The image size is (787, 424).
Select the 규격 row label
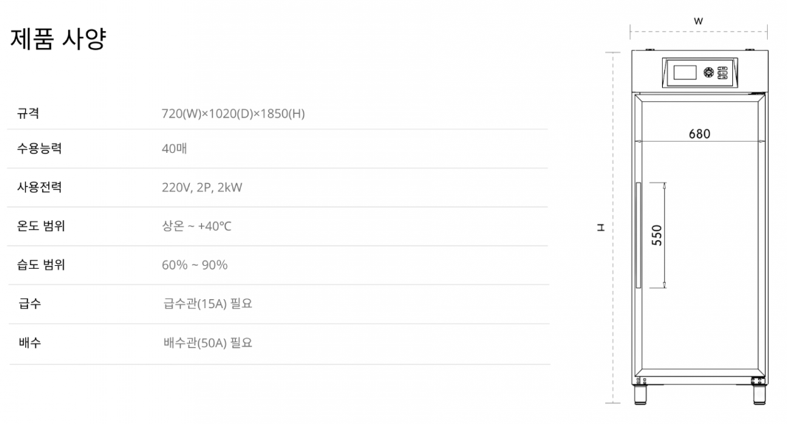(28, 113)
